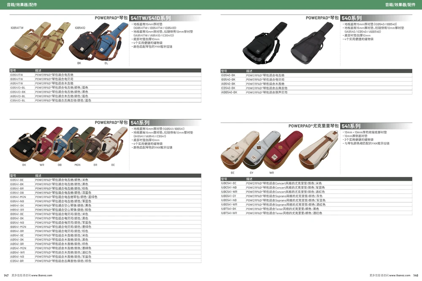This screenshot has height=281, width=422.
Task: Click the IGB541TW table row model code
Action: point(16,75)
